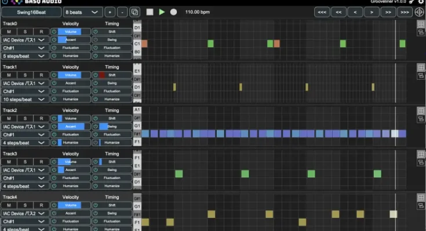Click the round record button

coord(173,12)
